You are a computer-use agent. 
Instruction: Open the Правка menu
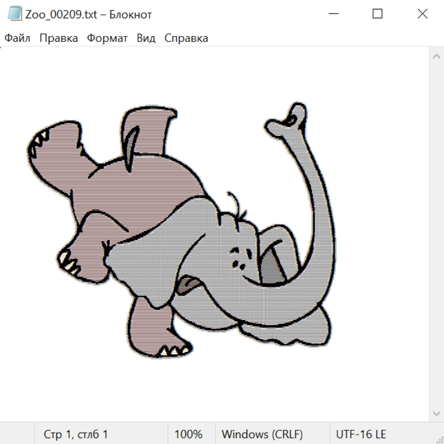click(x=59, y=38)
